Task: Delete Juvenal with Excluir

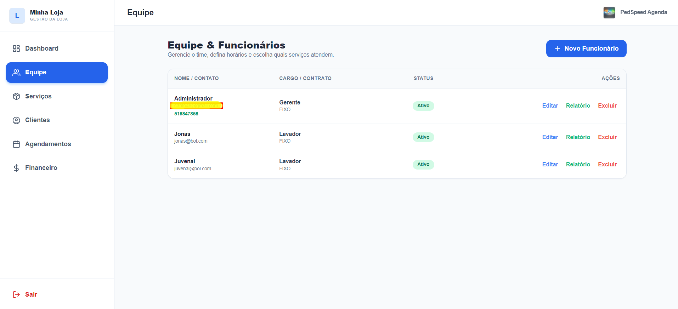Action: pos(607,164)
